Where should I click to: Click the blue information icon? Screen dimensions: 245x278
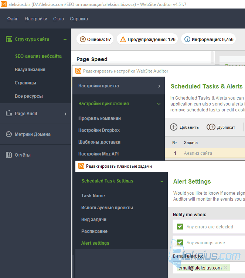click(187, 39)
